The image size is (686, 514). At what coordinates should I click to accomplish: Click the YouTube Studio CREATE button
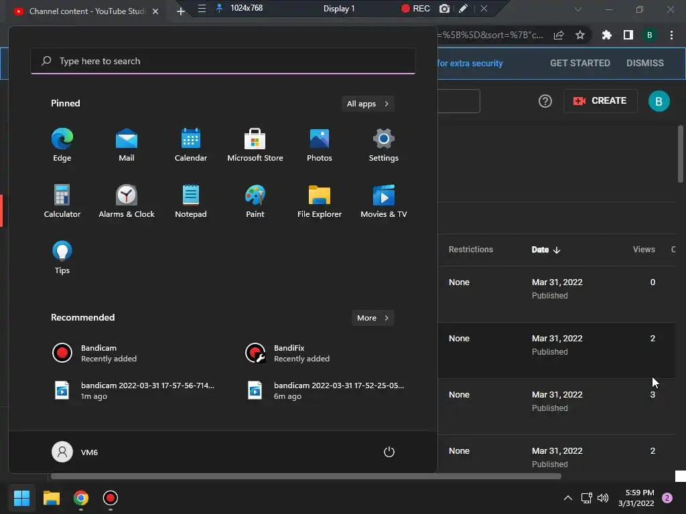tap(600, 101)
